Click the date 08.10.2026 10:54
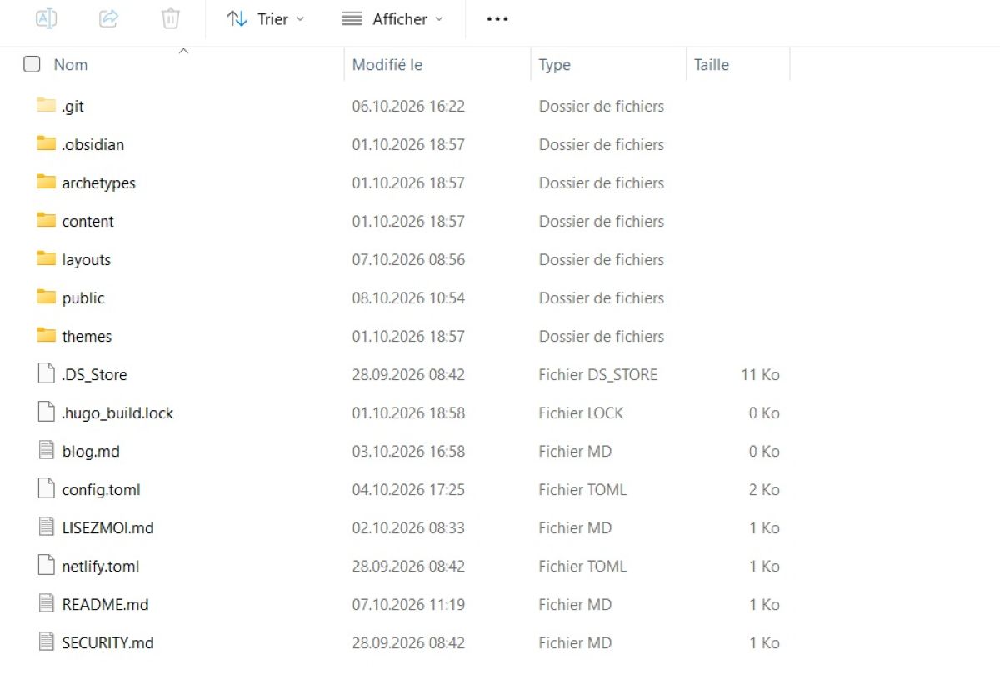 tap(408, 297)
